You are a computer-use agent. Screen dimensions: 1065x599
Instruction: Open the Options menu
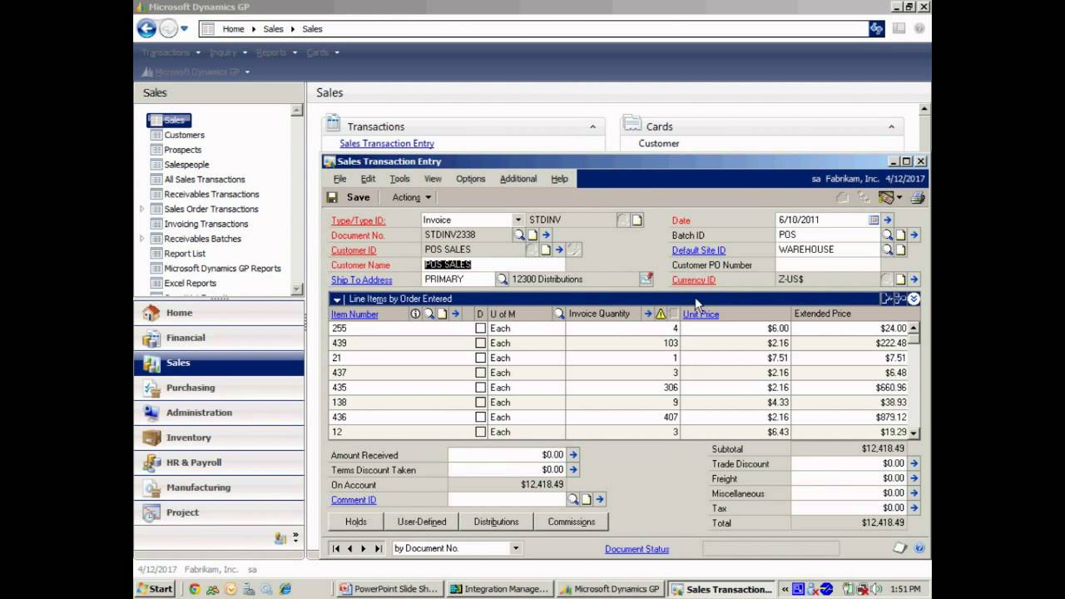tap(470, 179)
